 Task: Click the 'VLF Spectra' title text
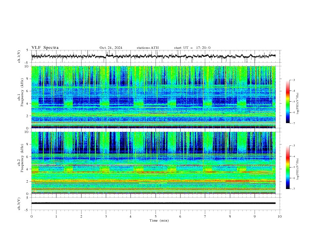45,48
